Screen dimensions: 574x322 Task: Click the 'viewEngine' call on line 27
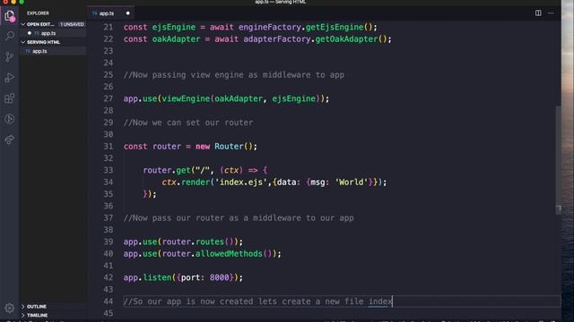tap(186, 98)
